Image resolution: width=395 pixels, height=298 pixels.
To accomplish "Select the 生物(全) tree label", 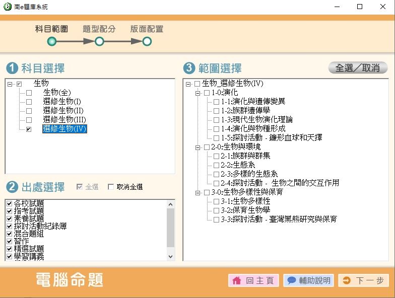I will tap(57, 93).
